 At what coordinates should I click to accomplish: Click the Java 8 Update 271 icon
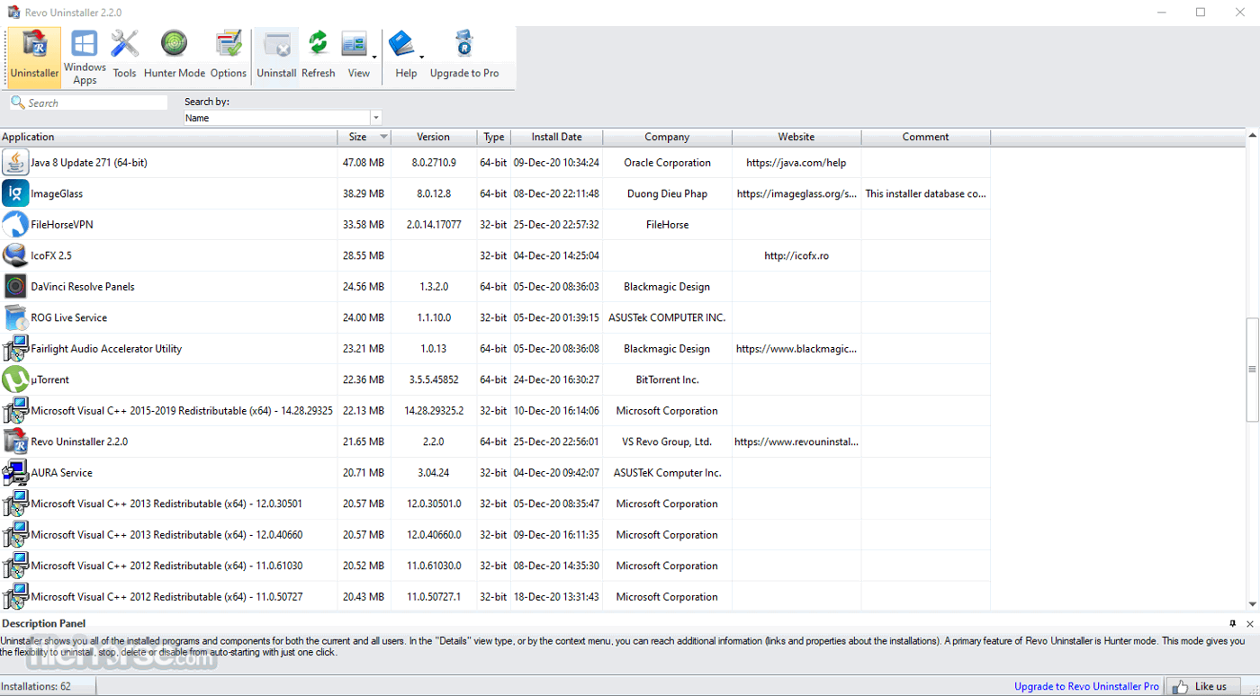click(x=15, y=163)
